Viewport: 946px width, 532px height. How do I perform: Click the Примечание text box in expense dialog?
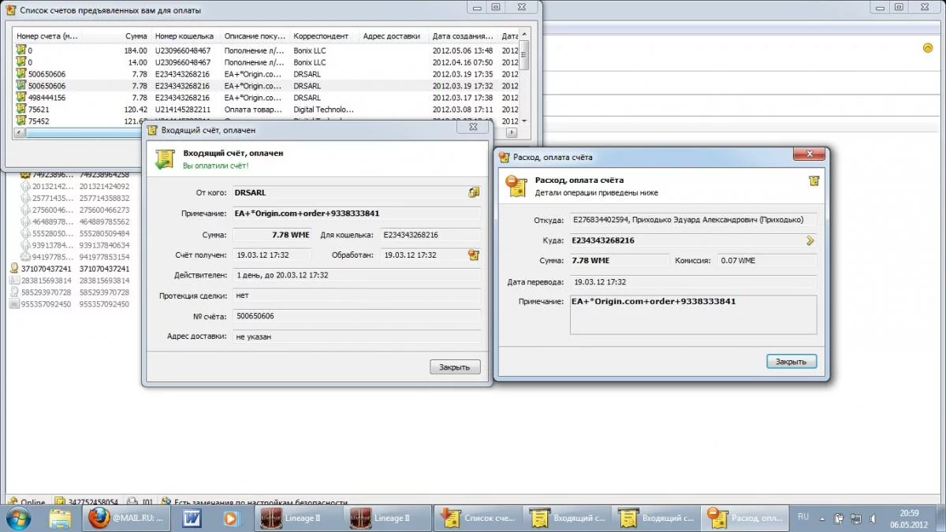coord(692,314)
